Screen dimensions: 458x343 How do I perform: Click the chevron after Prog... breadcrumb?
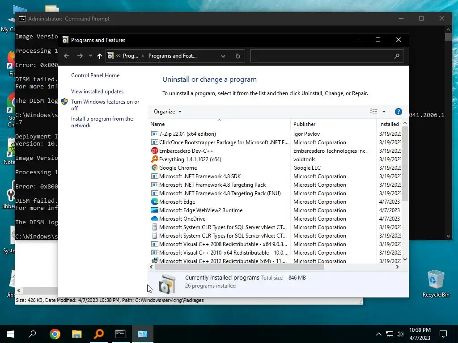tap(143, 56)
